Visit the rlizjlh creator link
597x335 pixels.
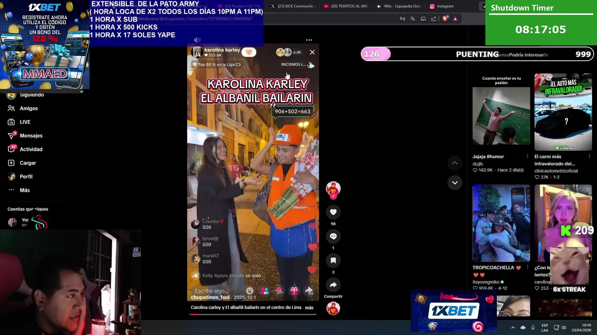478,164
